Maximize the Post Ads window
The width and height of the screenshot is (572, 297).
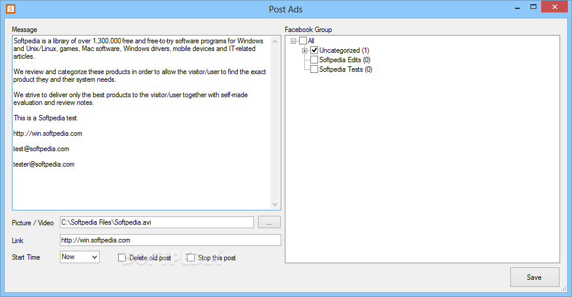[x=533, y=7]
